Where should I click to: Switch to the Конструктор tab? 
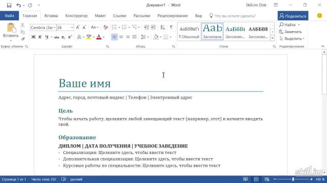click(76, 16)
